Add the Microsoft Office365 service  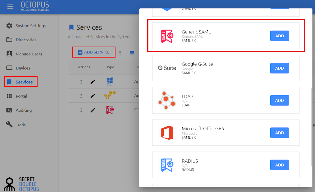(280, 133)
